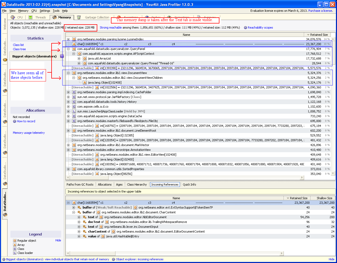Viewport: 337px width, 263px height.
Task: Collapse the AFScriptContext node
Action: (73, 54)
